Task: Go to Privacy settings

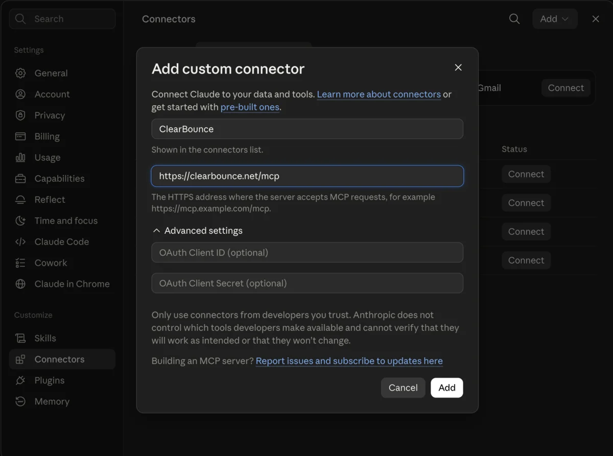Action: pos(62,115)
